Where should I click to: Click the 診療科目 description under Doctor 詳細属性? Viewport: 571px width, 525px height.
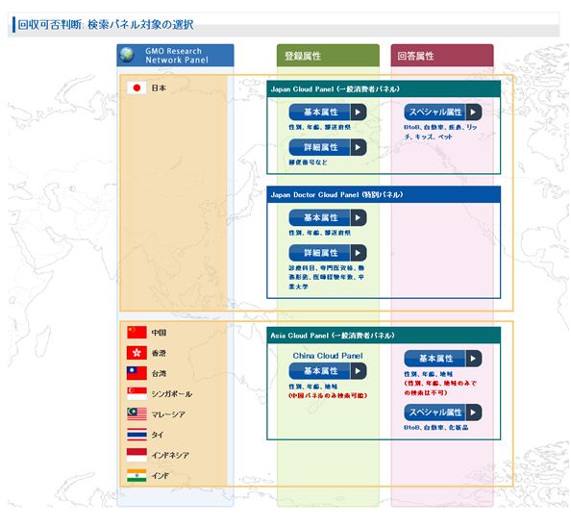tap(327, 277)
